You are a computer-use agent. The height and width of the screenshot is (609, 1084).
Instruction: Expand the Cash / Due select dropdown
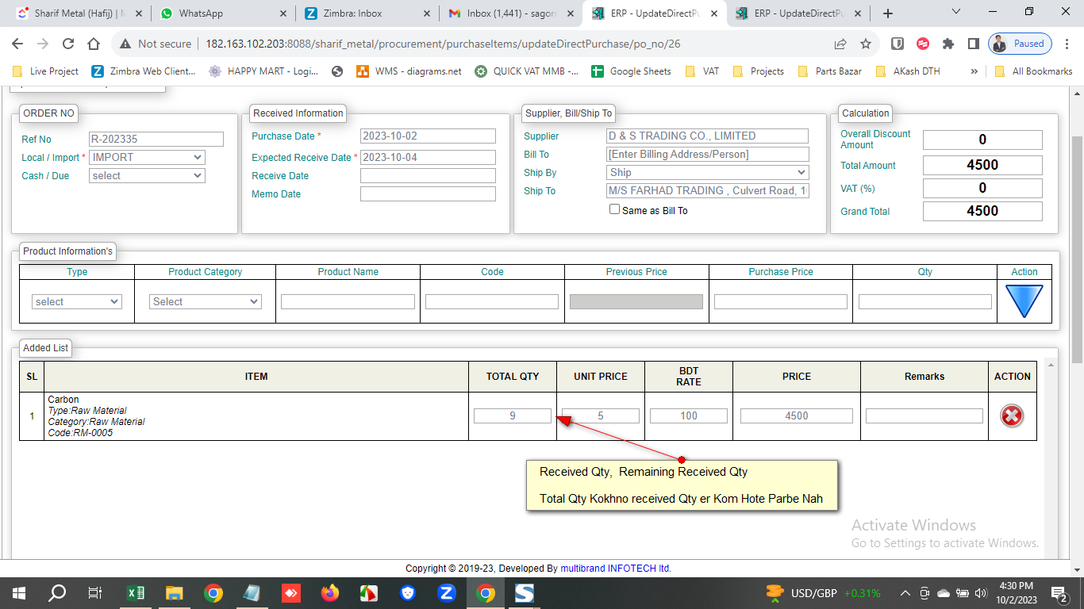[x=147, y=175]
